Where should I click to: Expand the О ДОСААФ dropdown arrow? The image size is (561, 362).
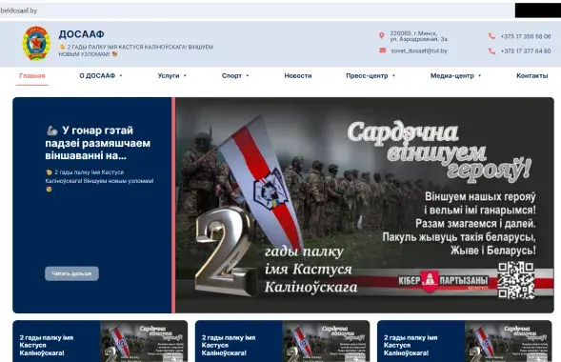pyautogui.click(x=121, y=76)
